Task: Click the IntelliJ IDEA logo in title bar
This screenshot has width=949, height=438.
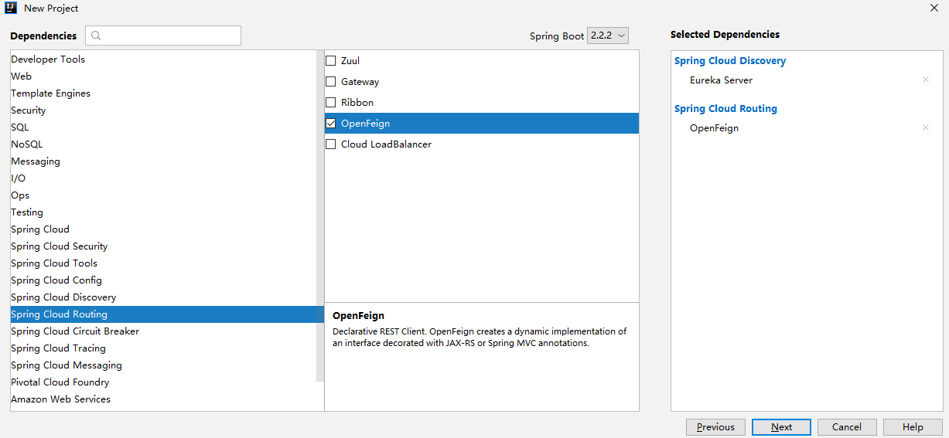Action: 11,8
